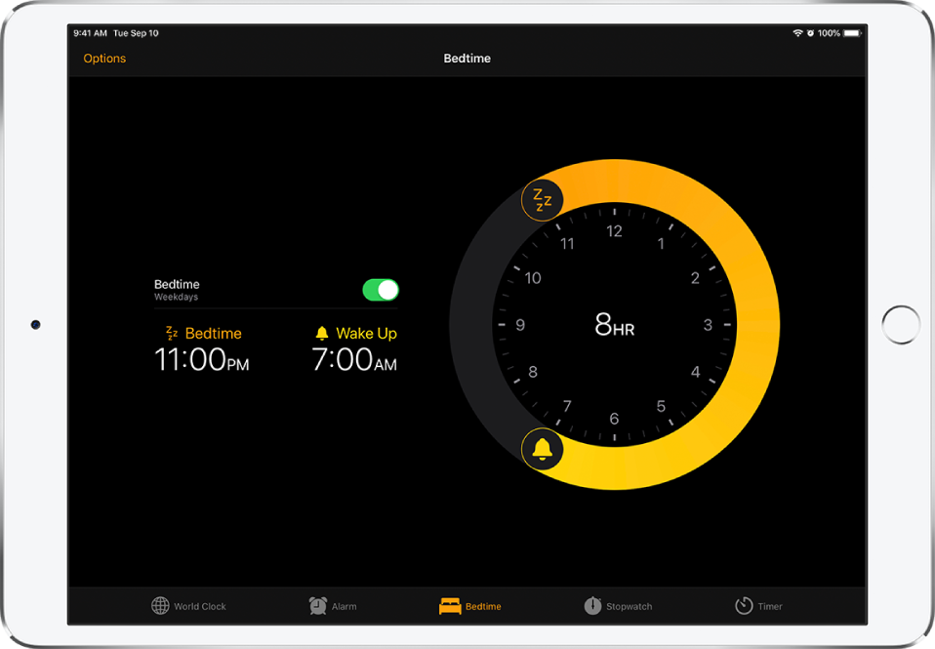
Task: Tap the Alarm clock icon
Action: 318,606
